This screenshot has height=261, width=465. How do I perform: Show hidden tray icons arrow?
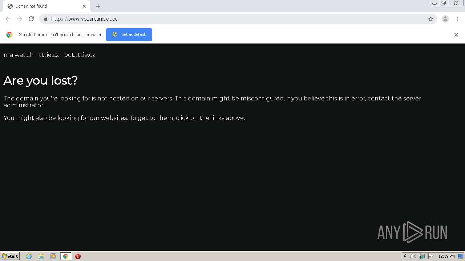pyautogui.click(x=405, y=256)
